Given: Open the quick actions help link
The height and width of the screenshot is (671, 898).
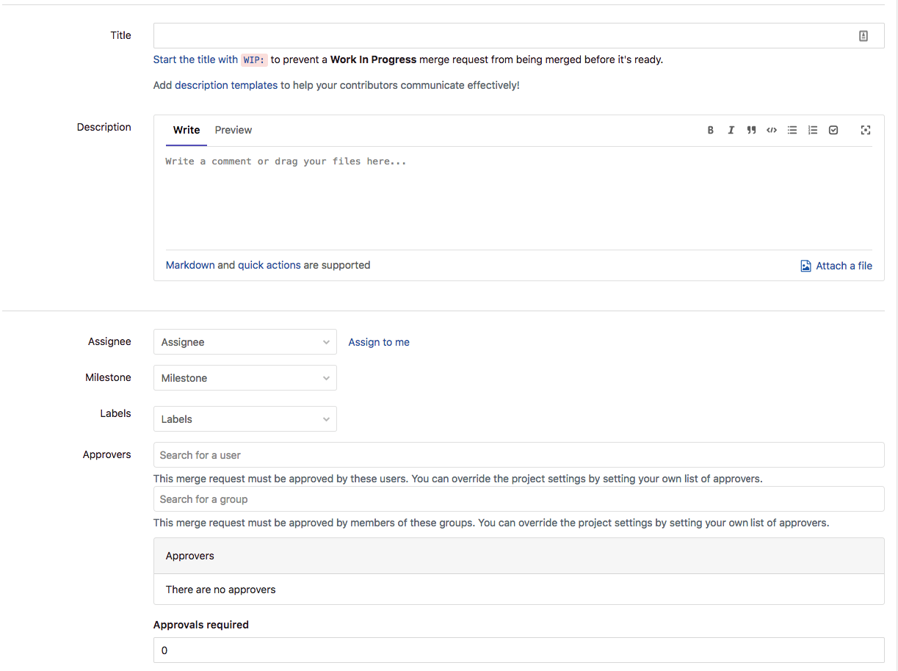Looking at the screenshot, I should point(269,265).
